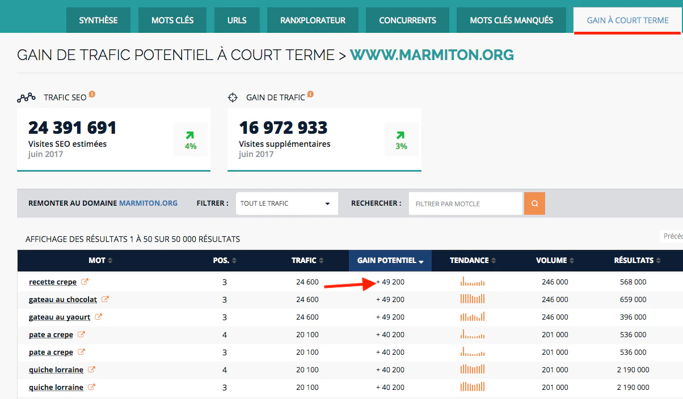
Task: Click the FILTRER PAR MOTCLE search field
Action: (465, 203)
